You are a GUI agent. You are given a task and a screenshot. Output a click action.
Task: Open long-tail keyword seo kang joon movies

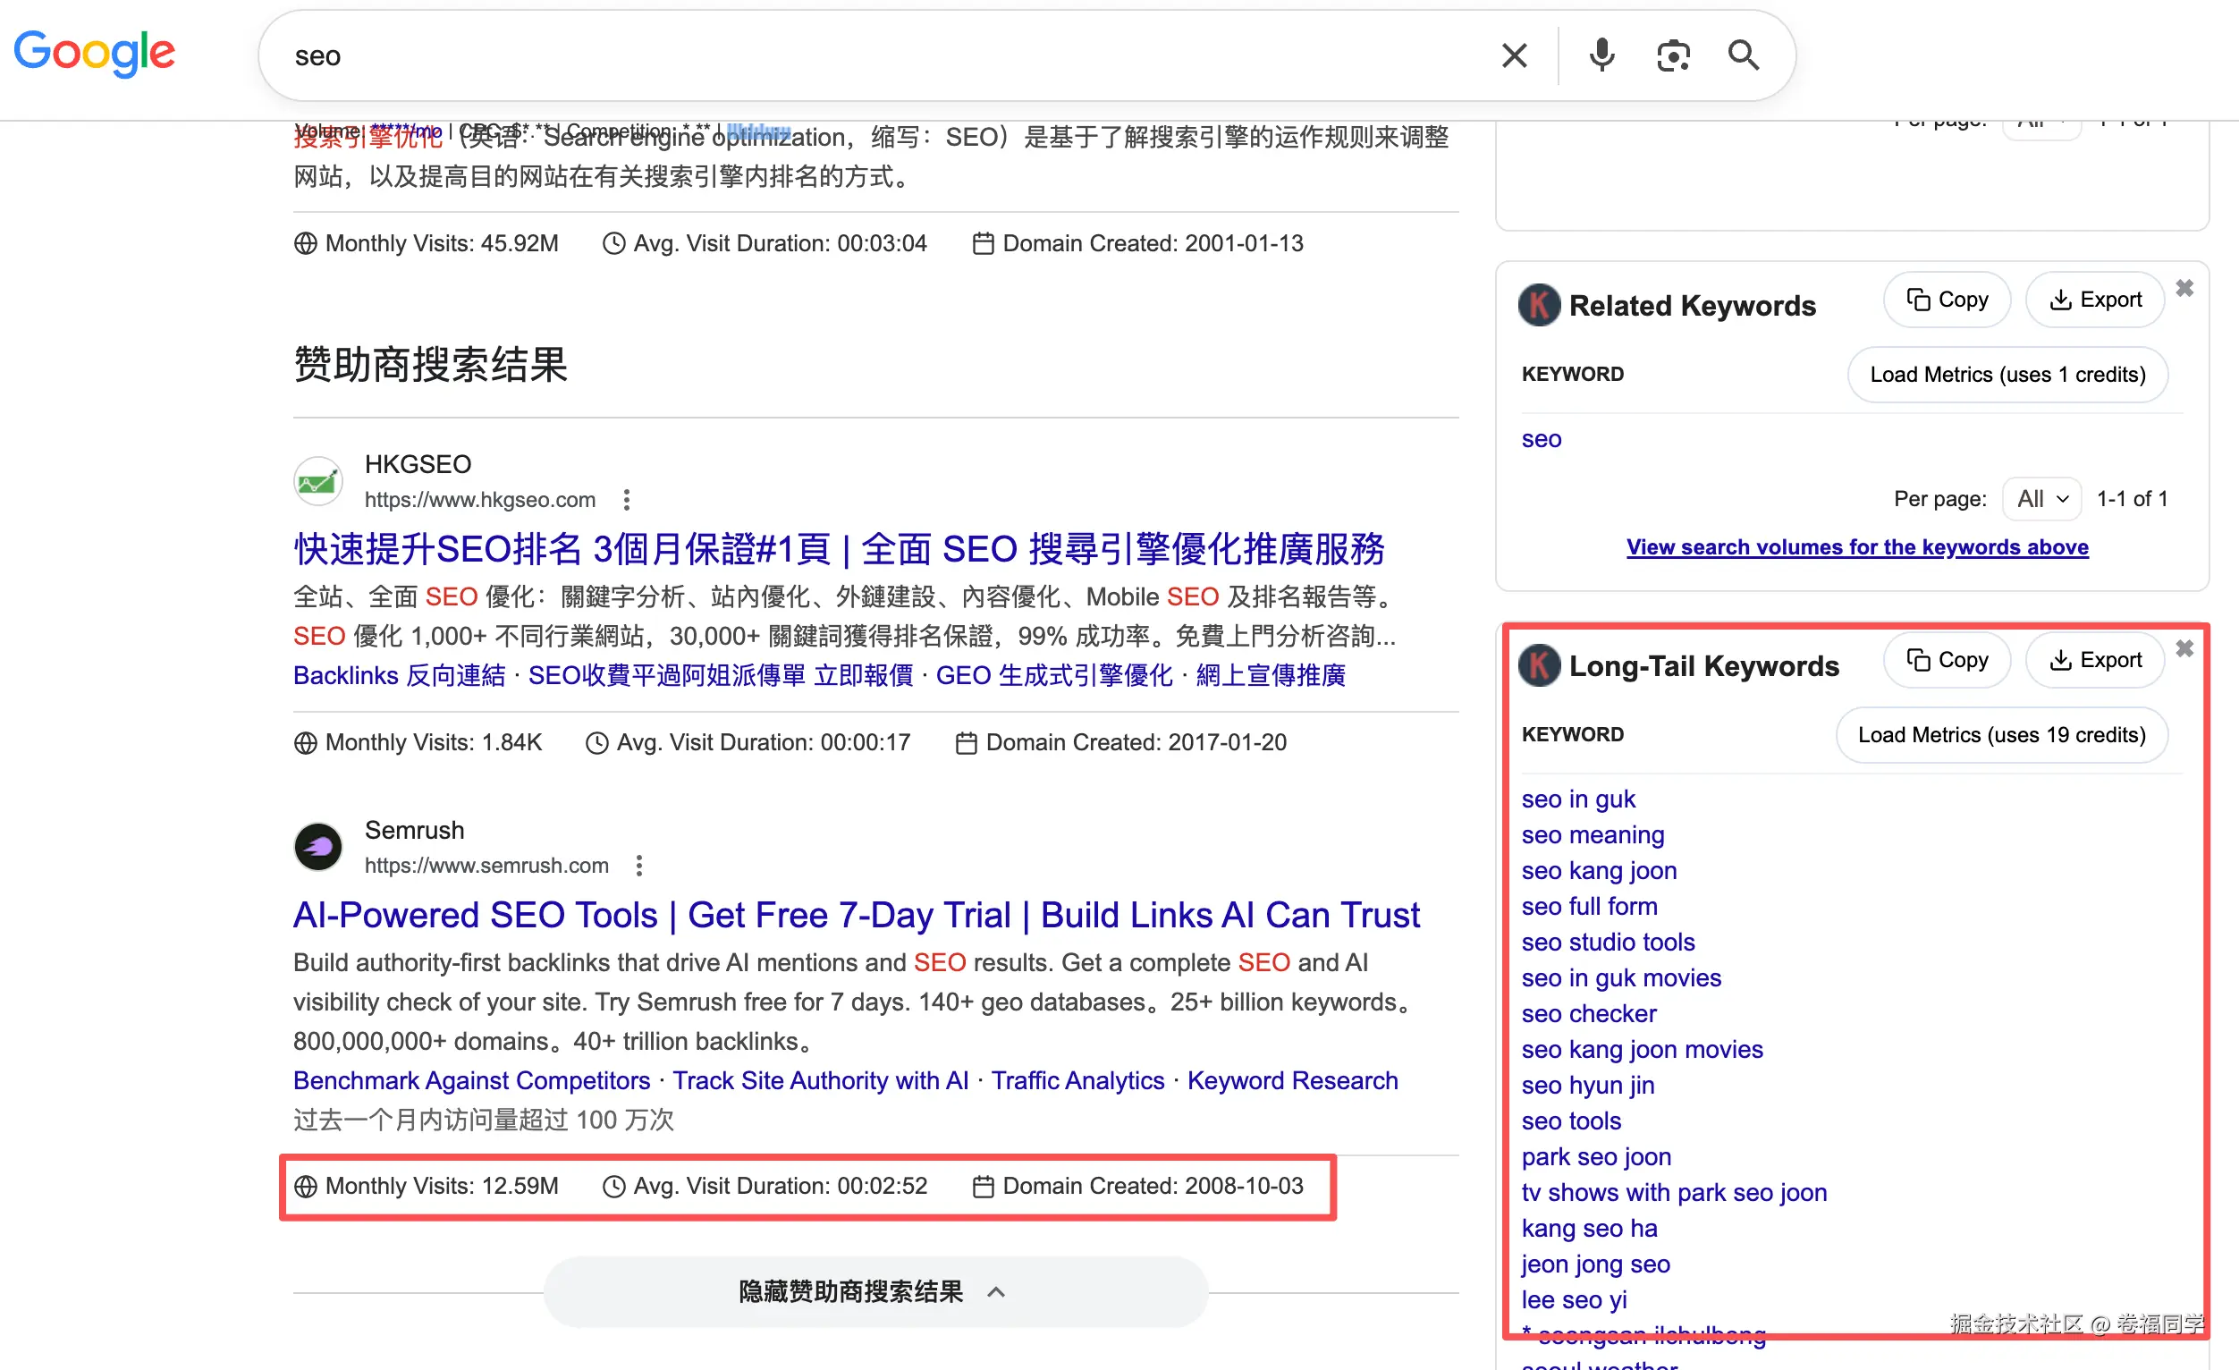(1642, 1049)
